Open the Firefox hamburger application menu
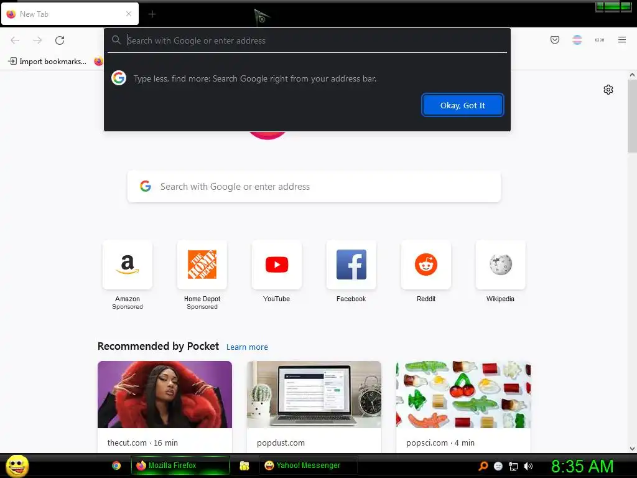The width and height of the screenshot is (637, 478). tap(621, 40)
